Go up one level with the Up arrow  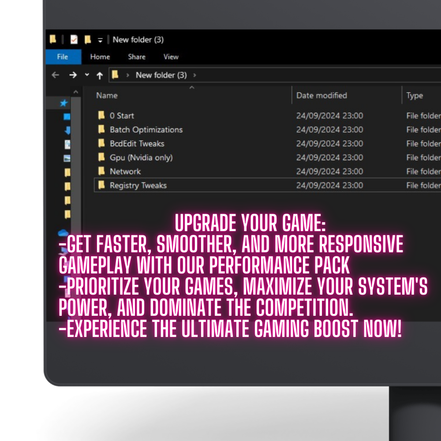pyautogui.click(x=100, y=75)
